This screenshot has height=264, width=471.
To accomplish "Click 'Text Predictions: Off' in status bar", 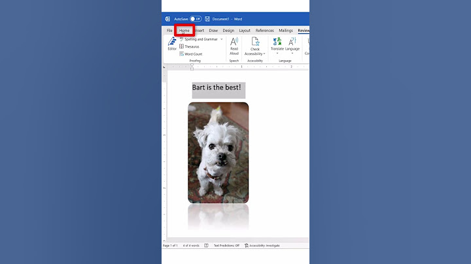I will click(226, 246).
